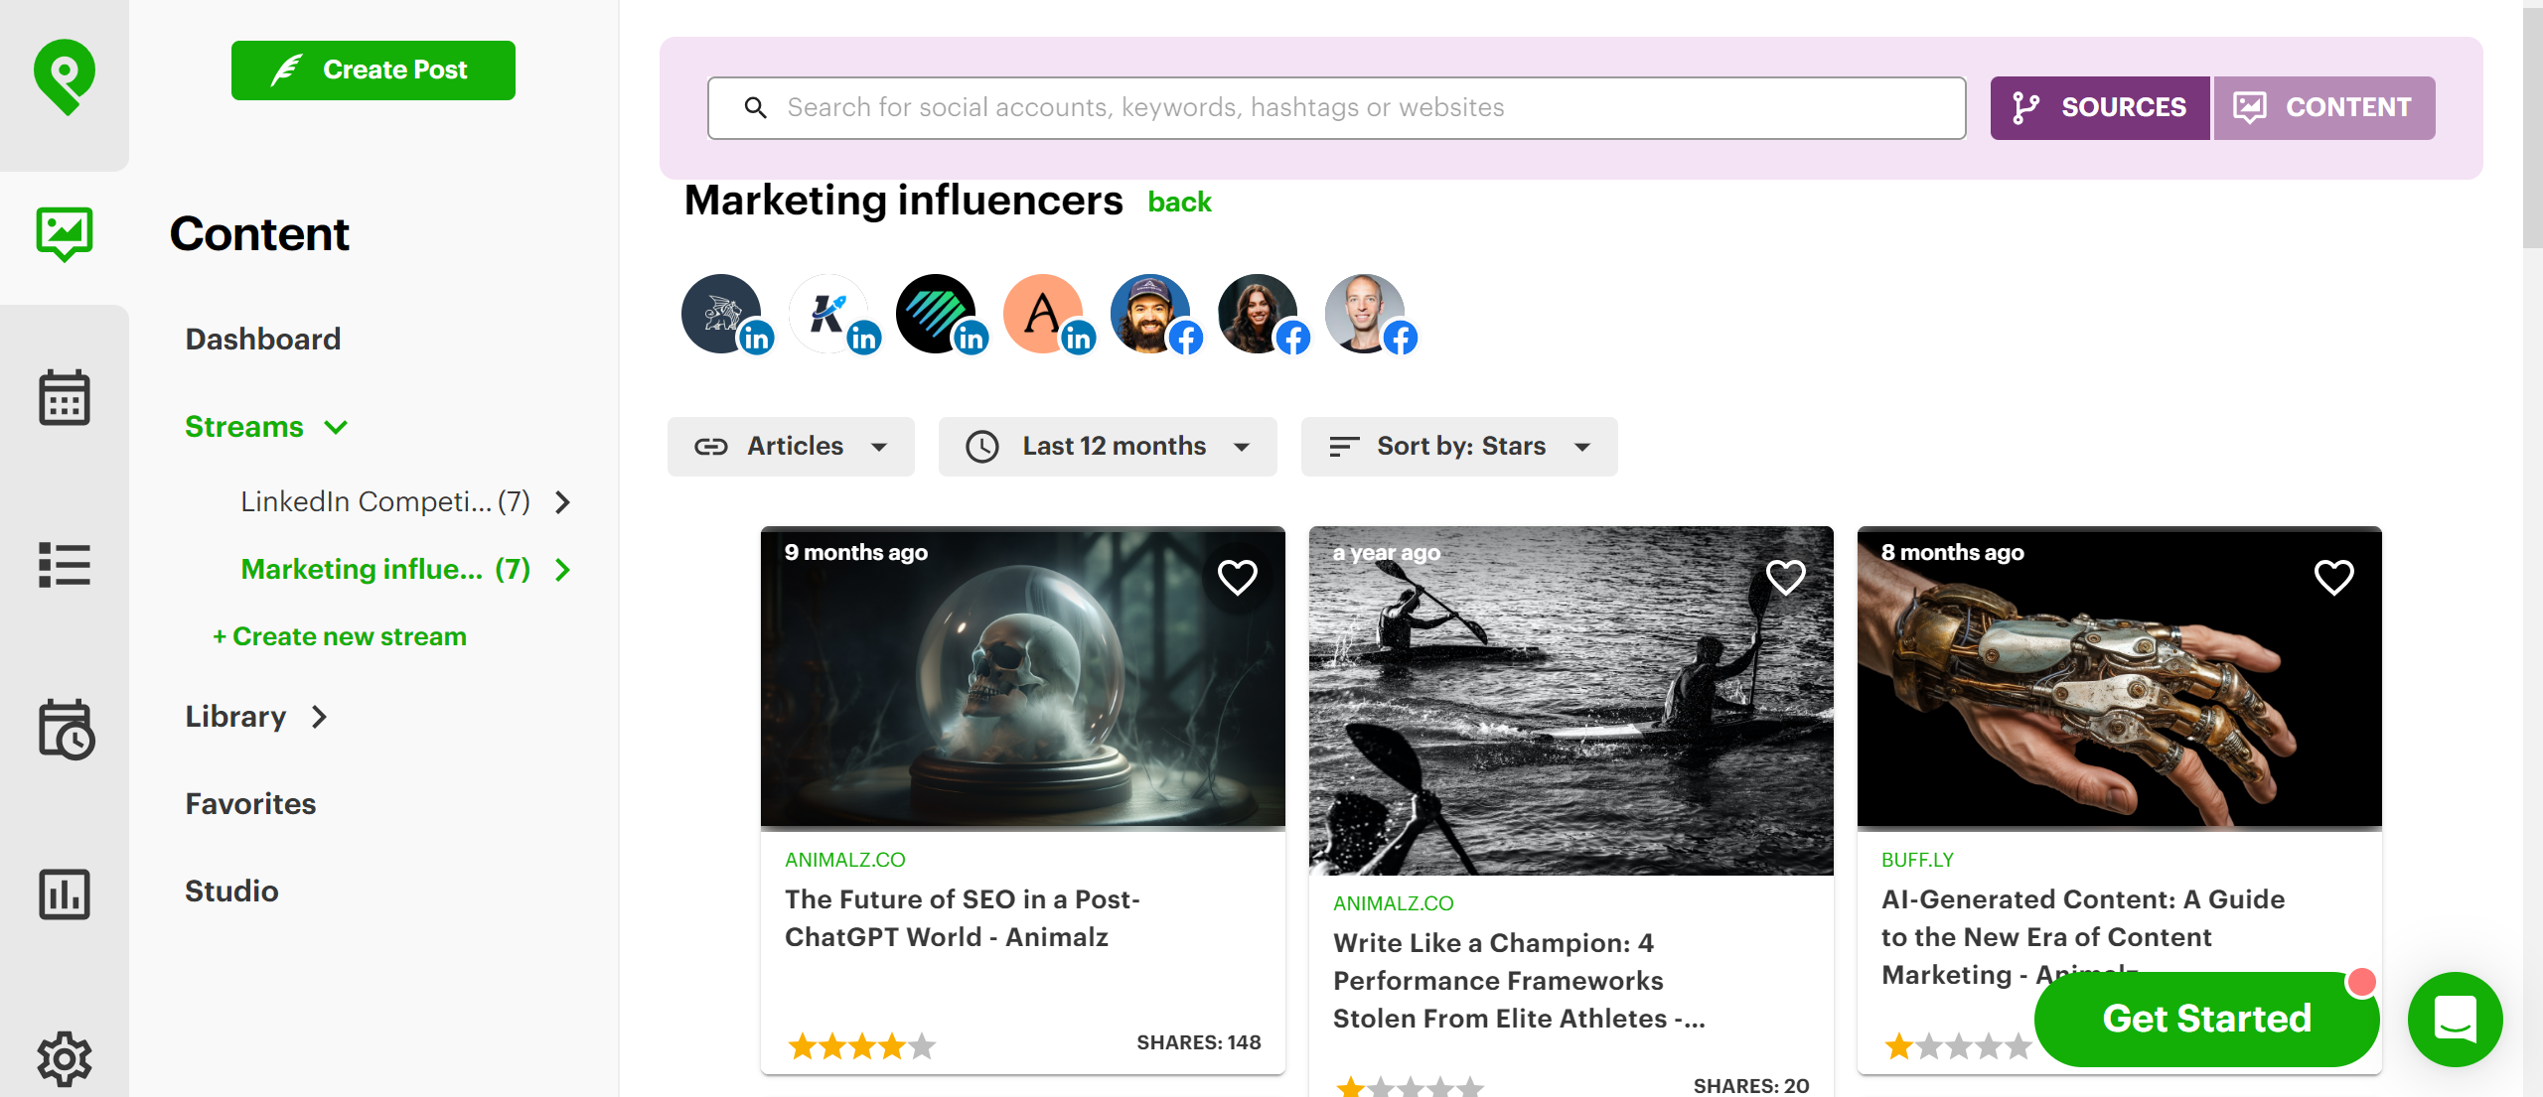The height and width of the screenshot is (1097, 2543).
Task: Follow the Create new stream link
Action: tap(339, 636)
